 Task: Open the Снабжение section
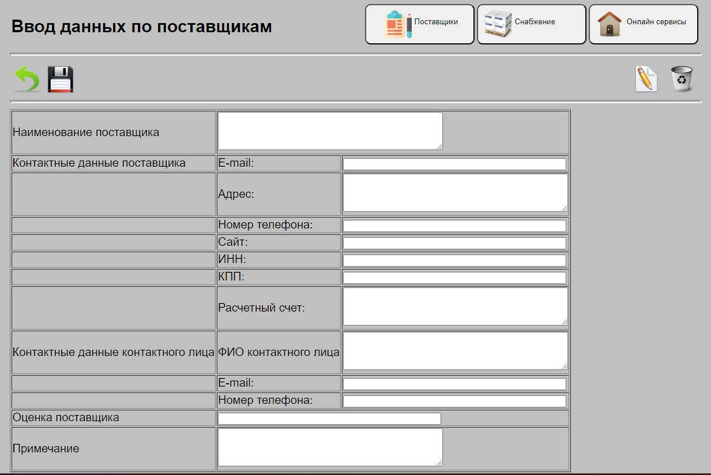(531, 24)
